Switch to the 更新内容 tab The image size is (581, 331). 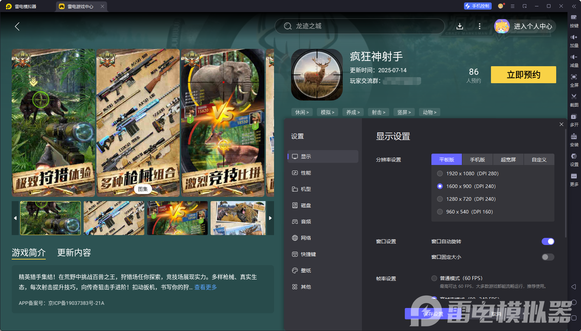[74, 253]
